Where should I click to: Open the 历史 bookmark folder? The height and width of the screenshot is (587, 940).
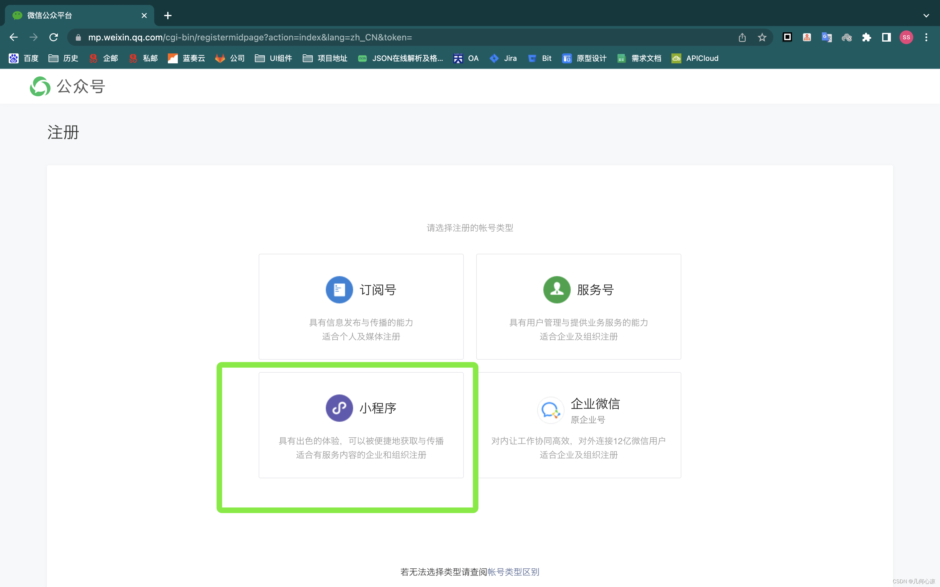(63, 58)
